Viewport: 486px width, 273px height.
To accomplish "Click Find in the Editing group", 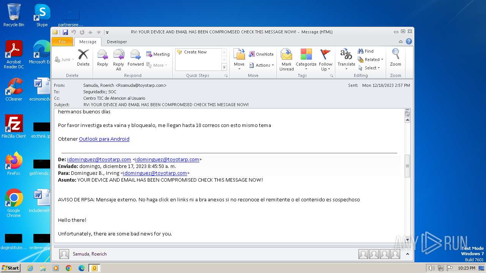I will pos(366,51).
